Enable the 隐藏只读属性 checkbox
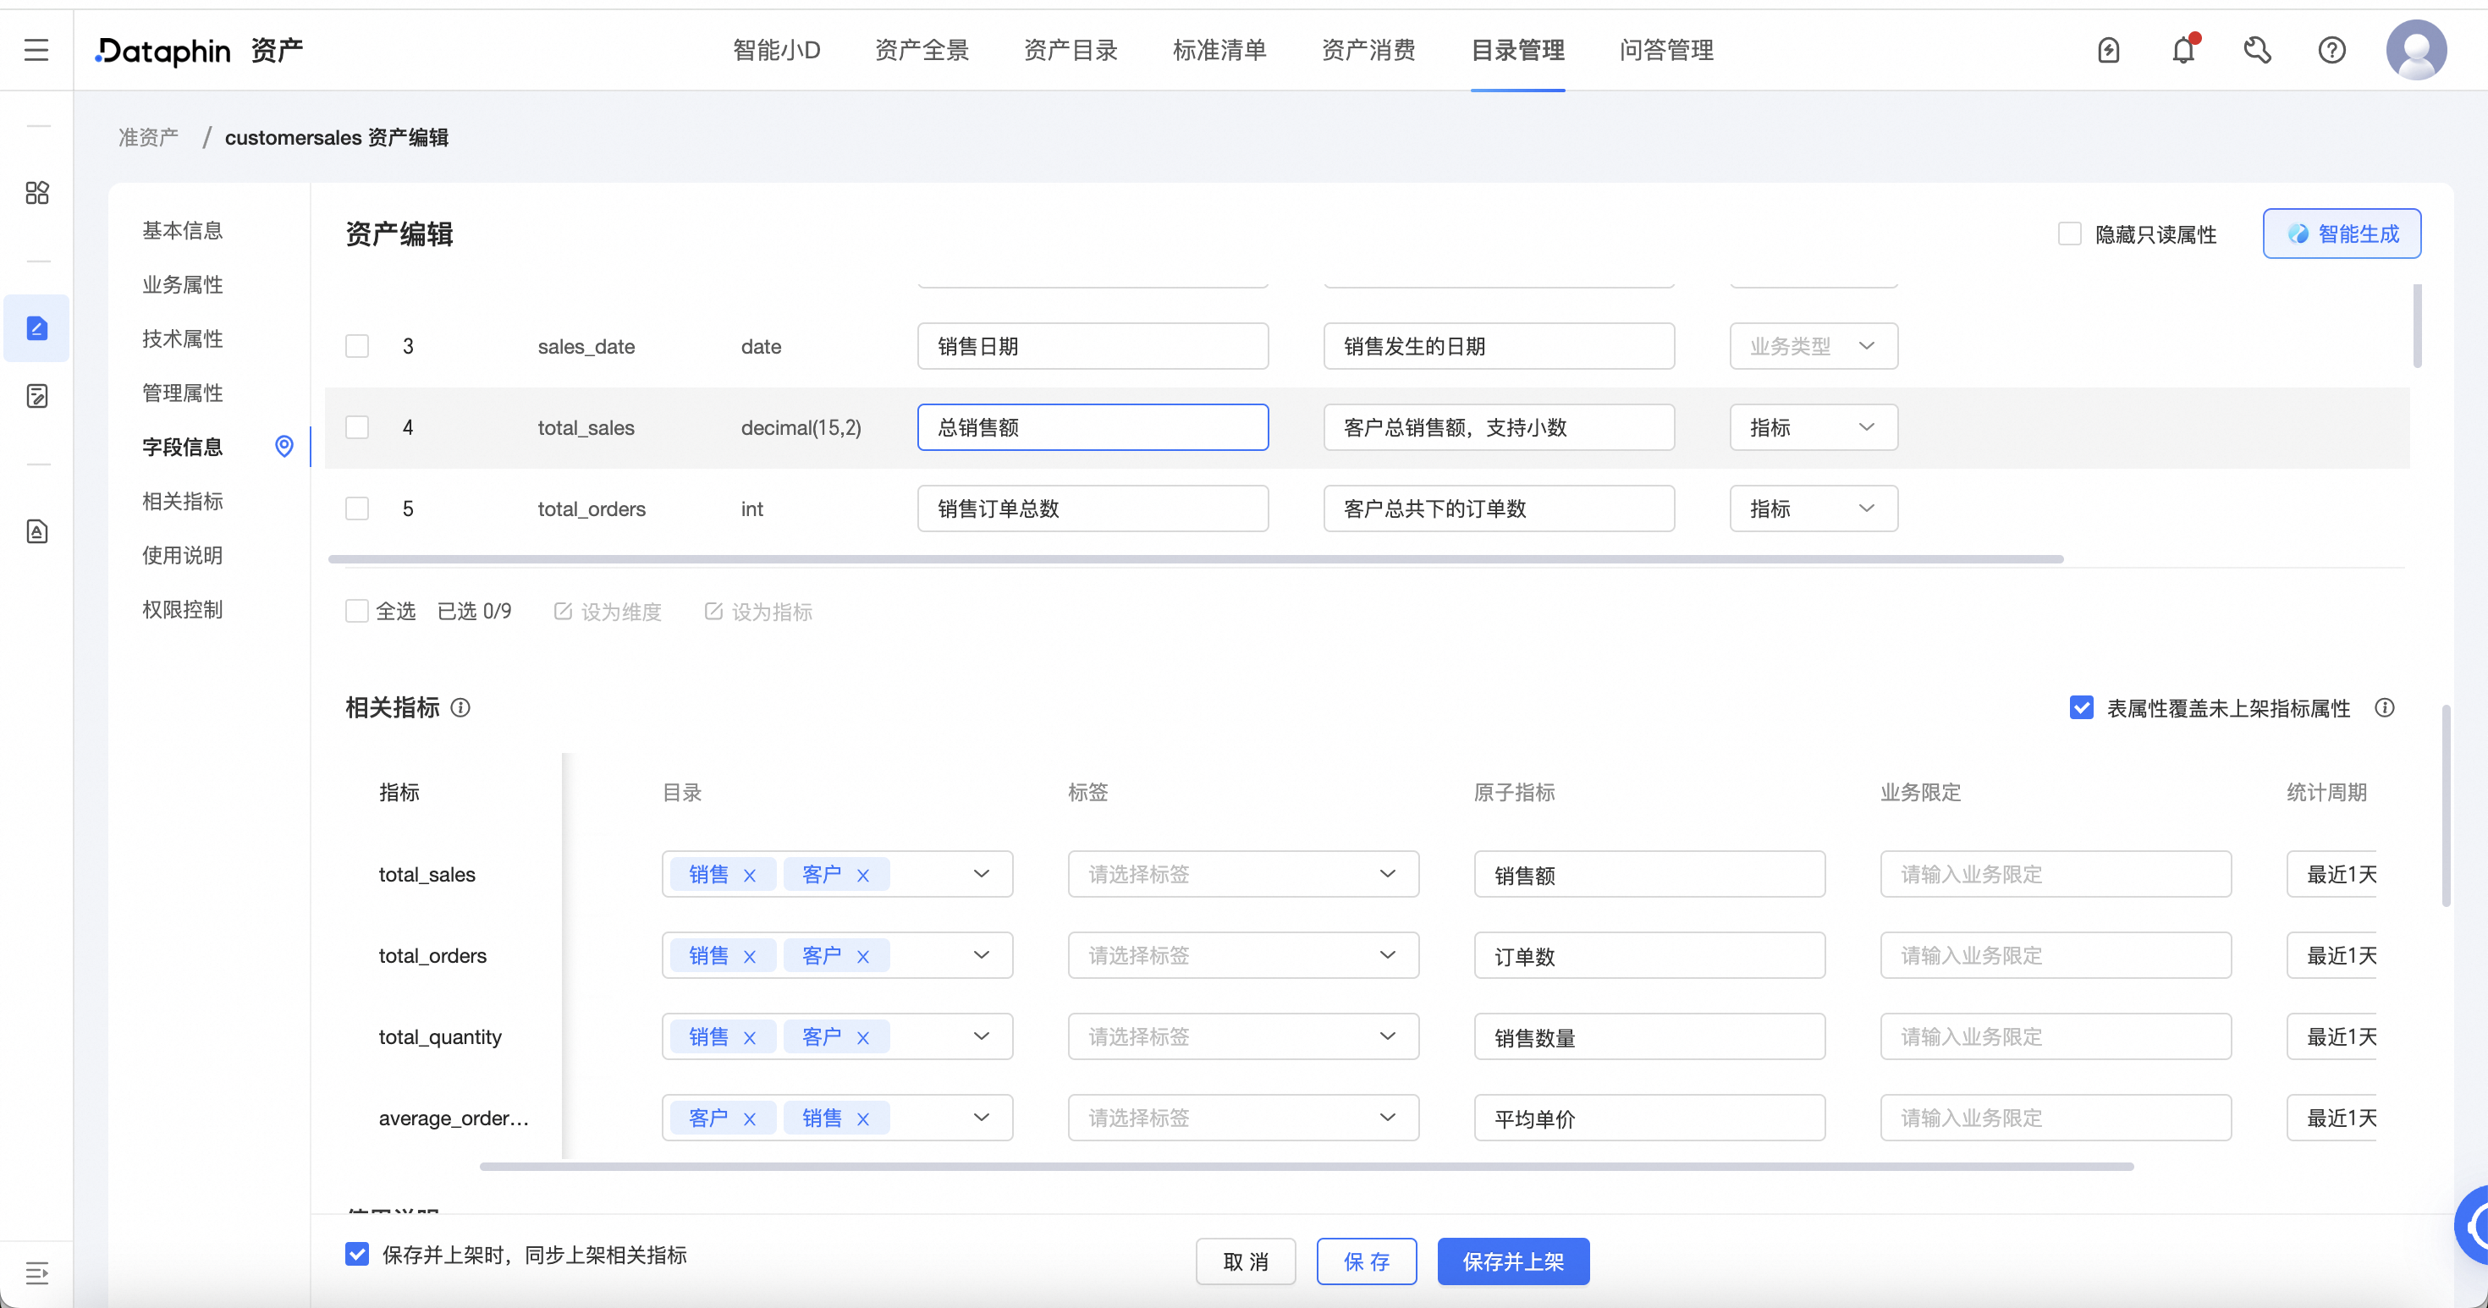2488x1308 pixels. click(2069, 233)
